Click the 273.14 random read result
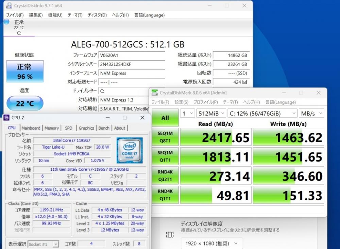340x249 pixels. (216, 176)
